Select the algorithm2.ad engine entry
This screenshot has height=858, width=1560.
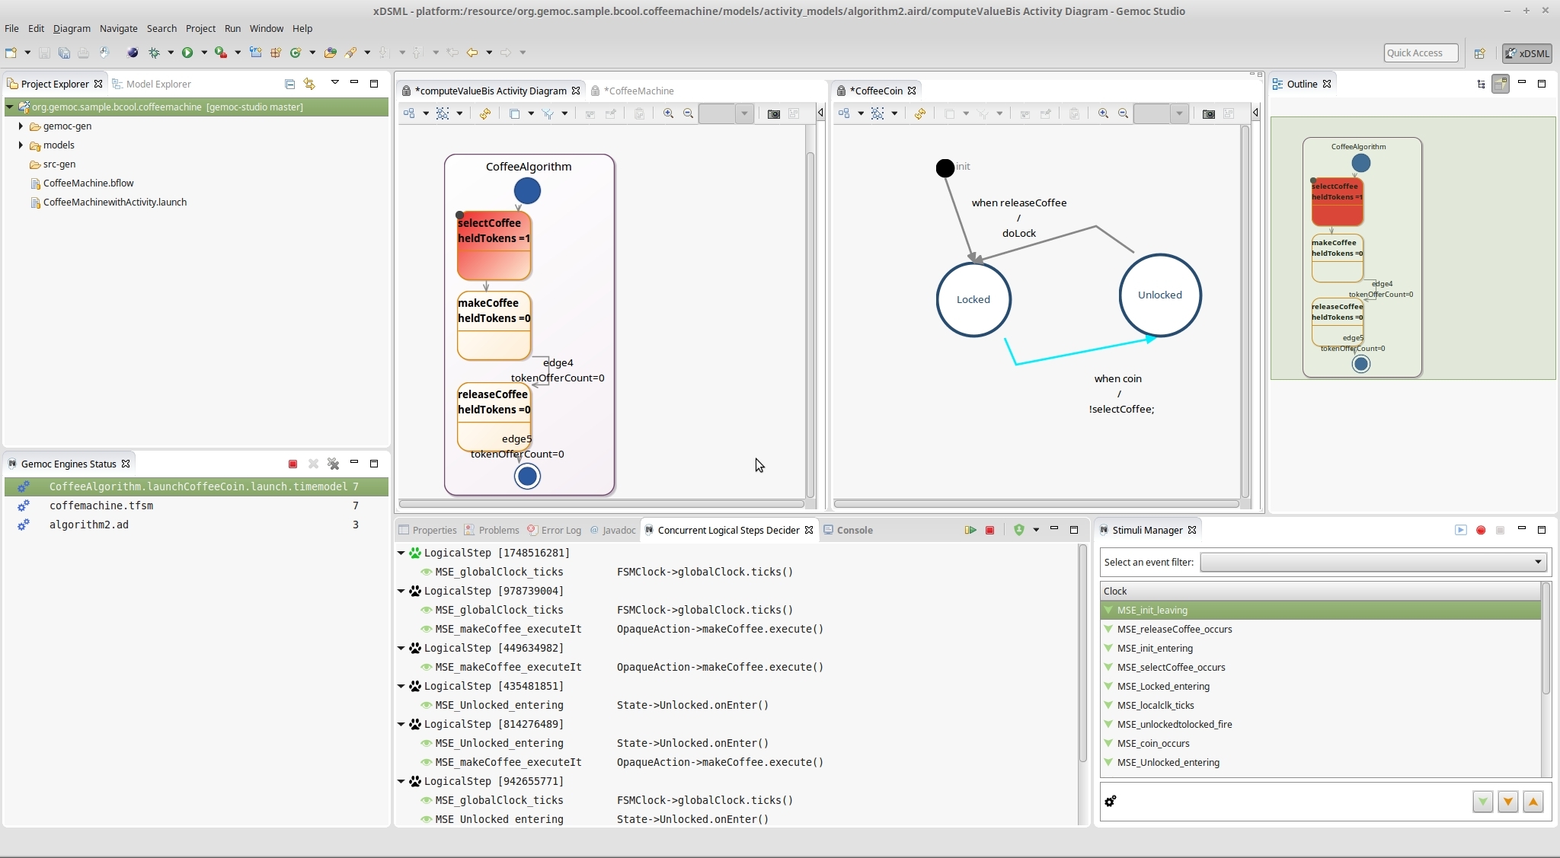point(89,525)
